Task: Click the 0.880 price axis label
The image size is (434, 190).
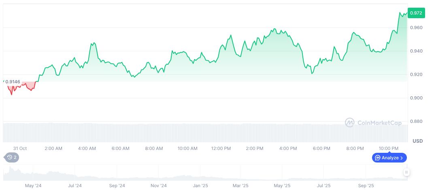Action: pyautogui.click(x=416, y=121)
